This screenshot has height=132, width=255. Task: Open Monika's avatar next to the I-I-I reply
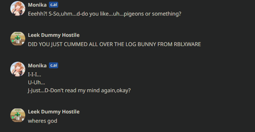18,69
